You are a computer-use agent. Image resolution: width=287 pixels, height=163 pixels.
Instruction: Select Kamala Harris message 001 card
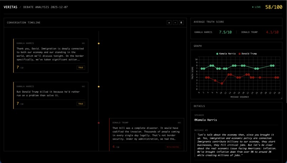pos(51,56)
